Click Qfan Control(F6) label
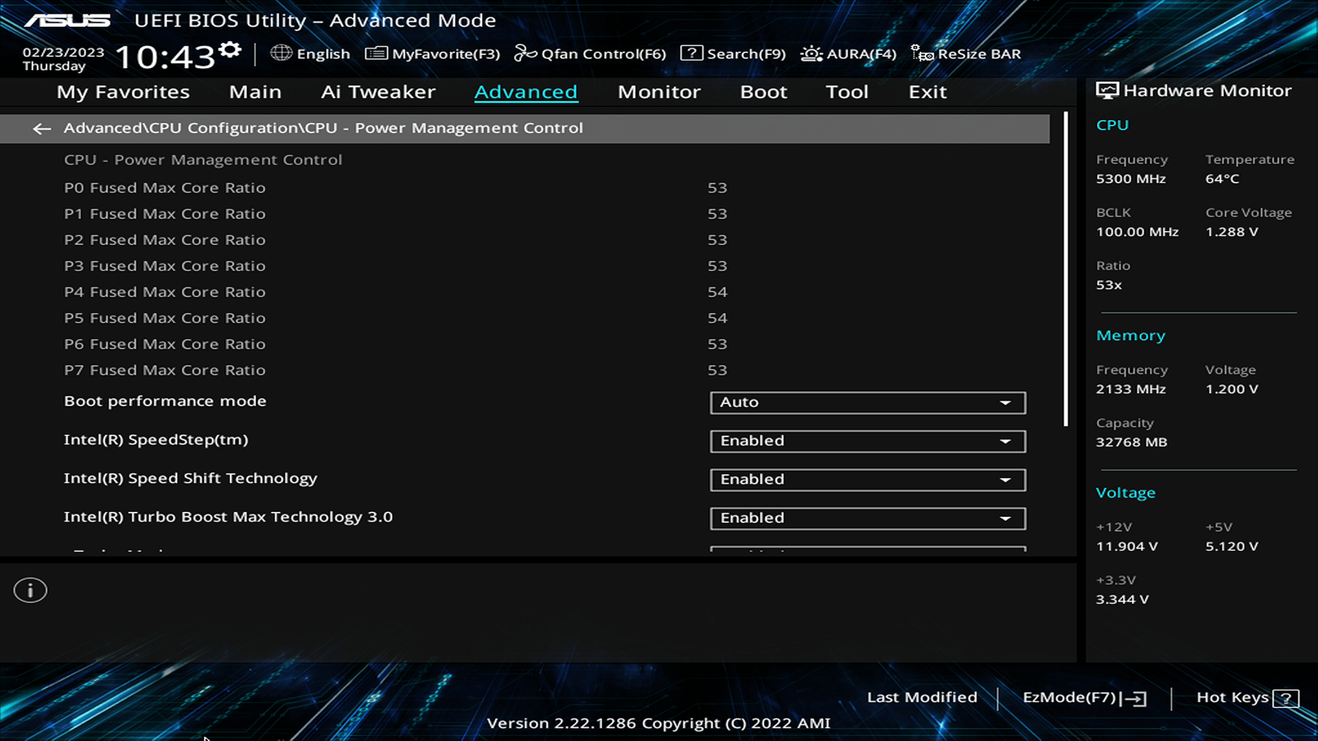The height and width of the screenshot is (741, 1318). [603, 54]
